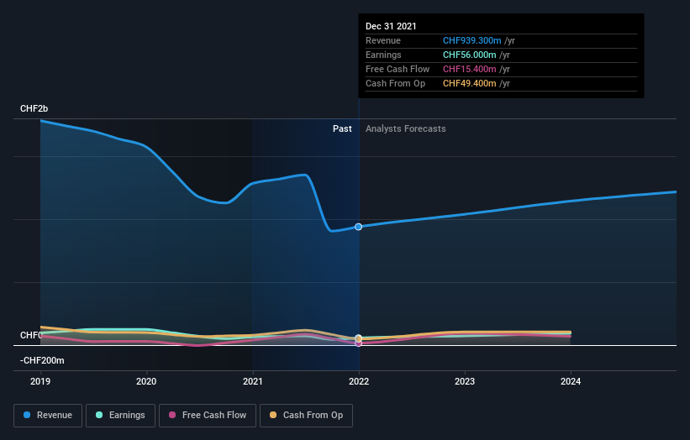Toggle the Earnings legend button
The image size is (690, 440).
pos(120,416)
